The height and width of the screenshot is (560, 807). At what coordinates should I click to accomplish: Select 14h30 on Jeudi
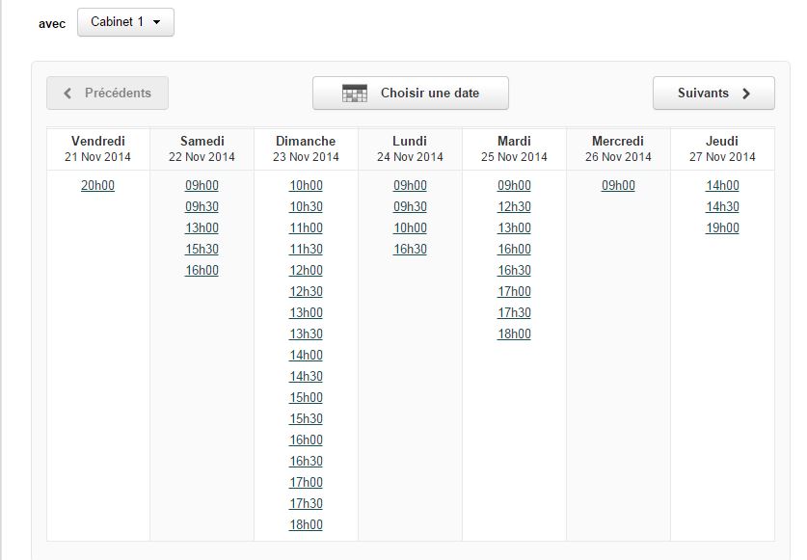point(722,206)
